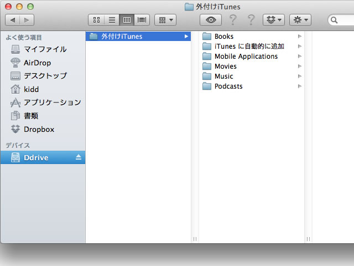Click in the search field
Viewport: 354px width, 266px height.
(341, 20)
